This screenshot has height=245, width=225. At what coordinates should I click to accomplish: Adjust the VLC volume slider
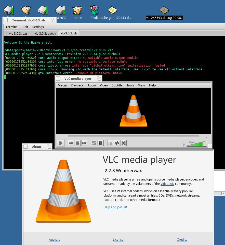click(197, 144)
